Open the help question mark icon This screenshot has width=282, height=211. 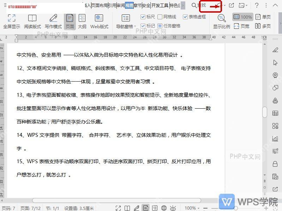(x=257, y=5)
